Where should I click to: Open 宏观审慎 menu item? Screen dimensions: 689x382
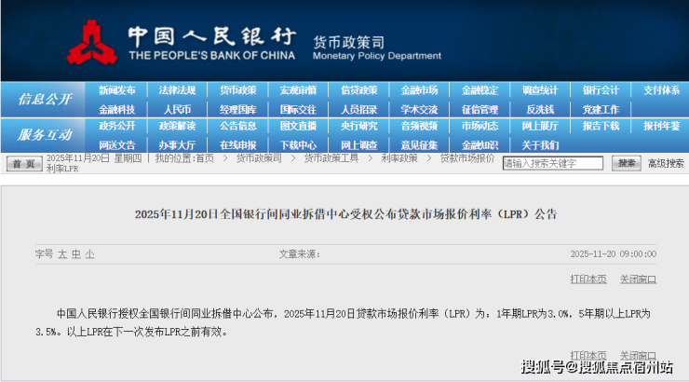coord(298,90)
